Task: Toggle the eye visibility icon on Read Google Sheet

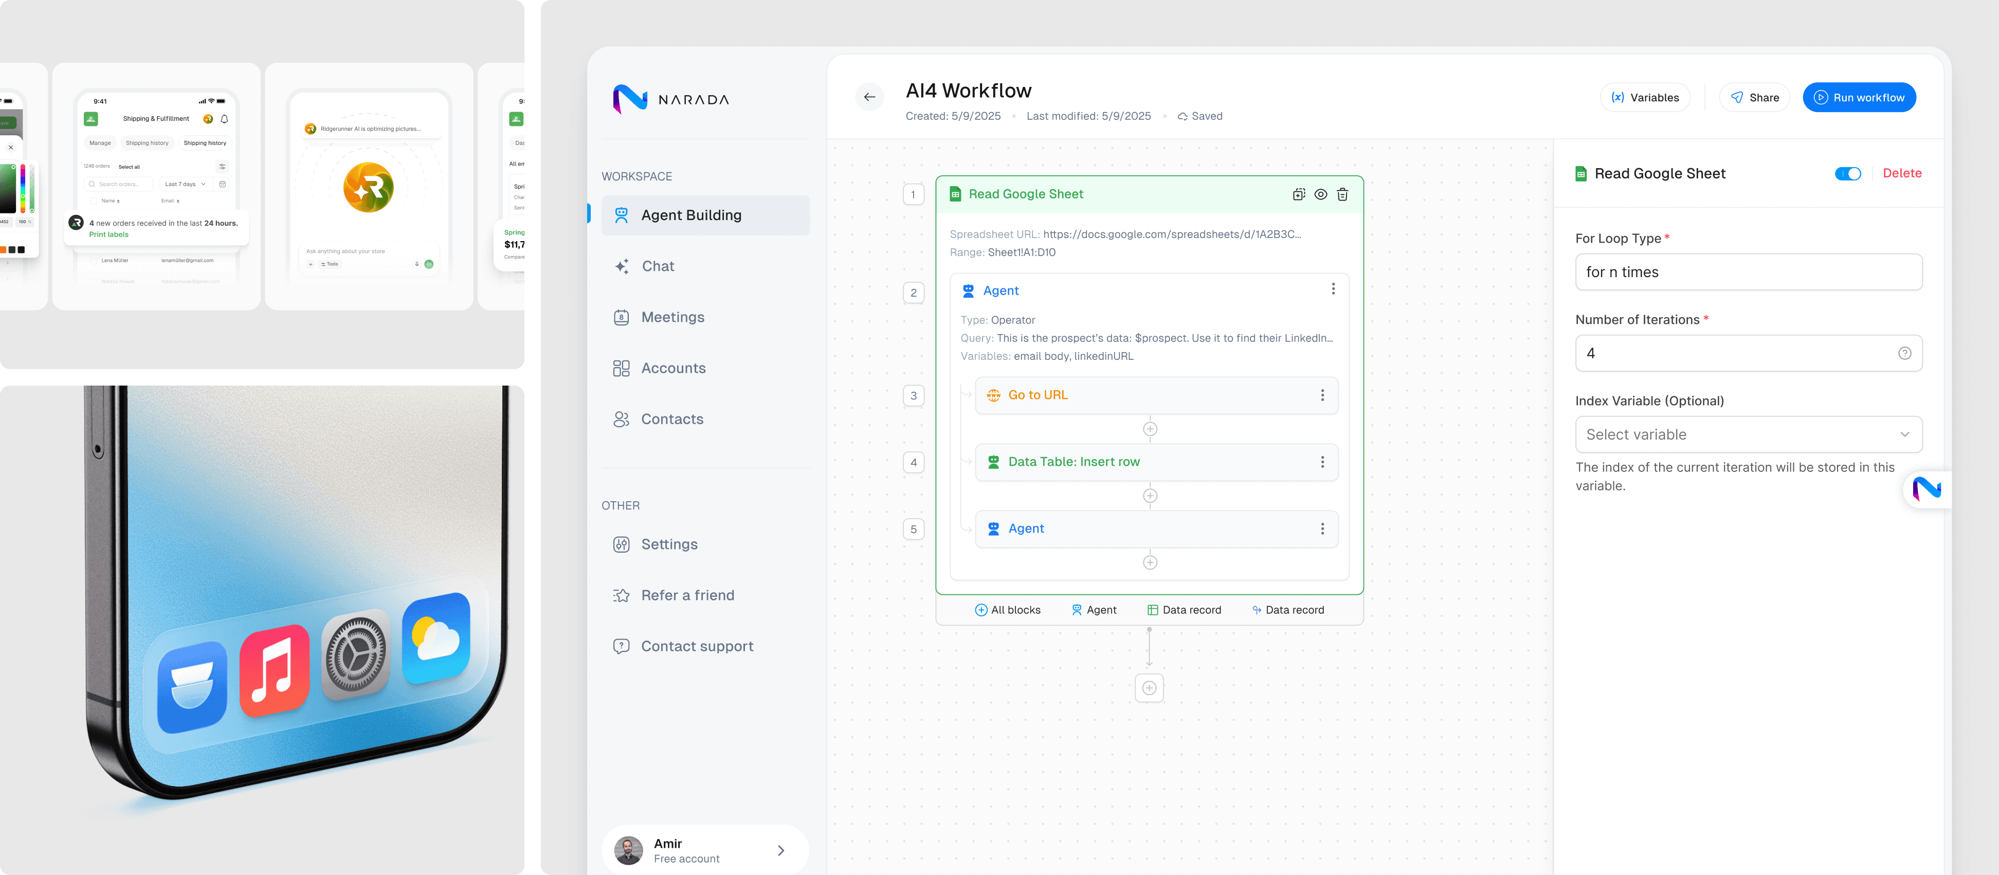Action: pos(1321,195)
